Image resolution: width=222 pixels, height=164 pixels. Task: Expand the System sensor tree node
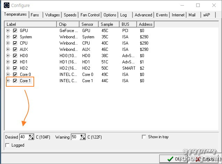click(x=8, y=37)
